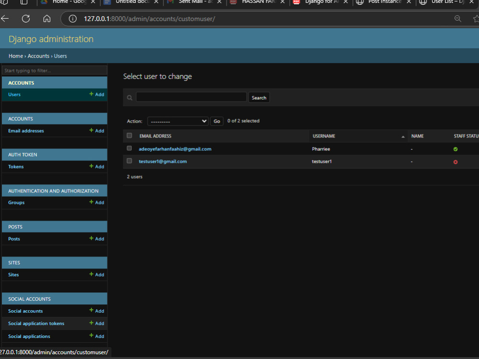Close the Sent Mail tab

click(x=219, y=2)
